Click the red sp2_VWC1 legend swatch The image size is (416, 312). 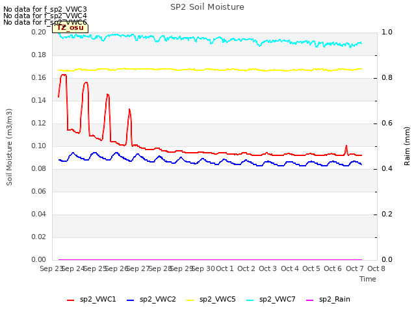pyautogui.click(x=71, y=300)
